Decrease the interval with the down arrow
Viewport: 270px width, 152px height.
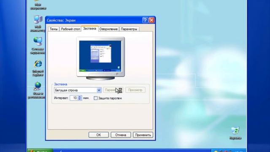(80, 99)
